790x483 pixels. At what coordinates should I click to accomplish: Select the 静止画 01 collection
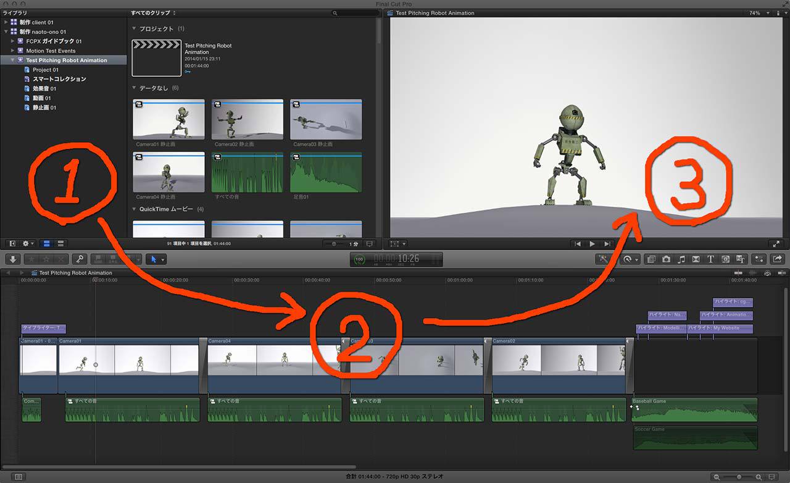click(44, 107)
